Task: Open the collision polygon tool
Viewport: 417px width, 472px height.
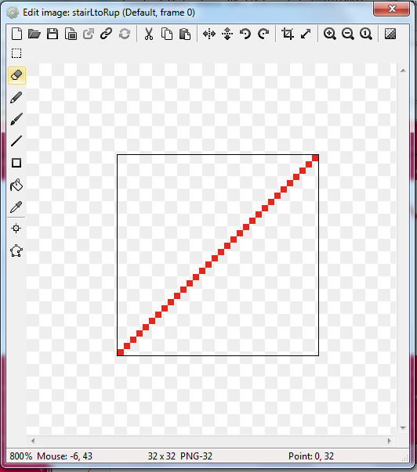Action: [16, 250]
